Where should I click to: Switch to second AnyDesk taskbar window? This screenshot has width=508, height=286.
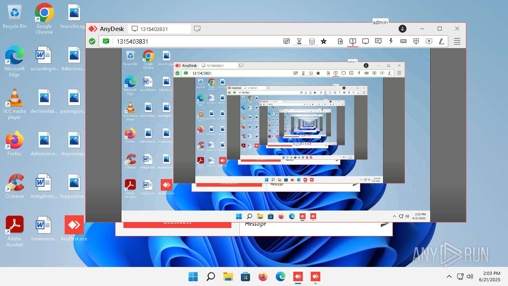click(x=316, y=276)
